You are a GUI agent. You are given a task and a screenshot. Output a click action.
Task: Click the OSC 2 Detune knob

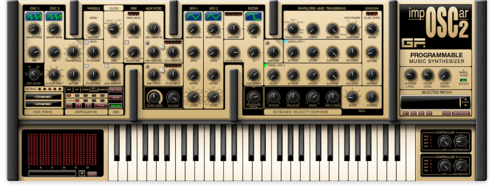coord(73,75)
